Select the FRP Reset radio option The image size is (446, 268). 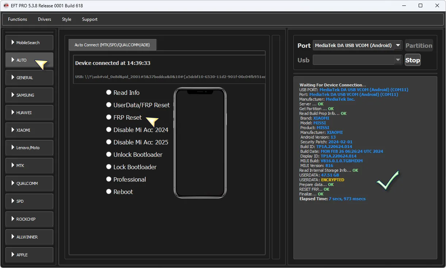[109, 117]
